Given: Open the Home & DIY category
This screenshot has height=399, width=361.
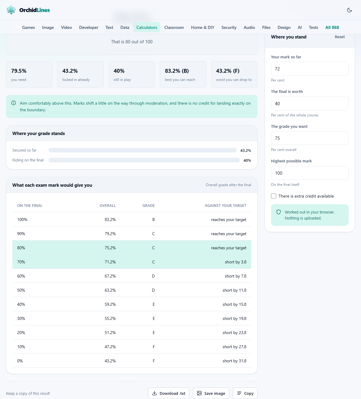Looking at the screenshot, I should tap(203, 27).
